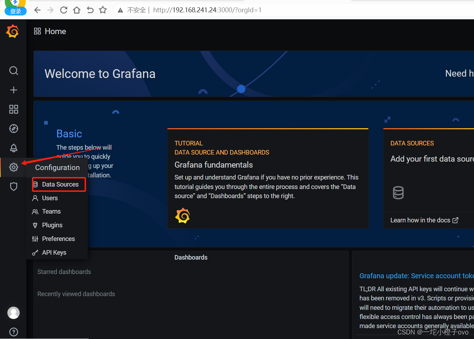
Task: Click the browser address bar URL
Action: click(207, 10)
